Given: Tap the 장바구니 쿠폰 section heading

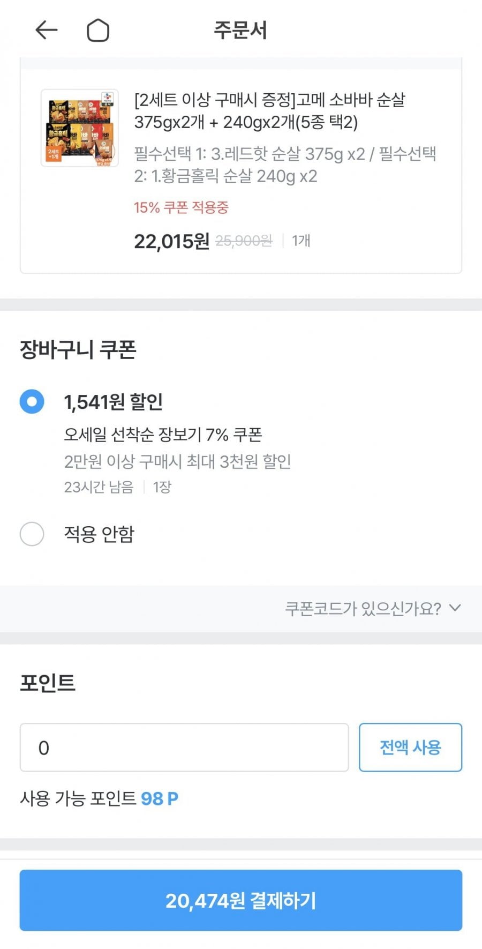Looking at the screenshot, I should click(x=78, y=350).
